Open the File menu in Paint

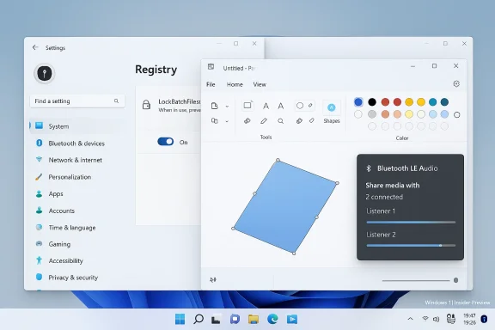coord(211,84)
